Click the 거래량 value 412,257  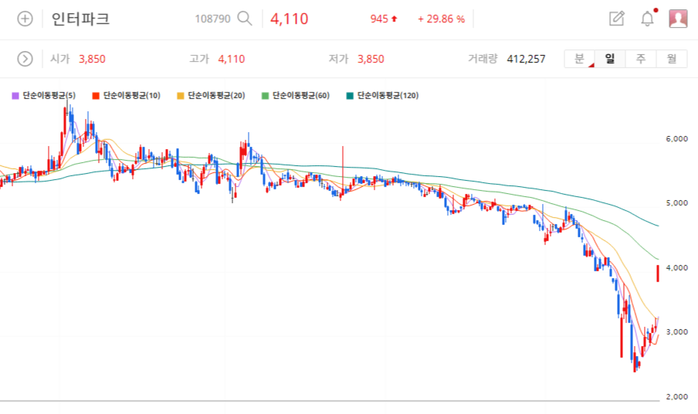(526, 59)
